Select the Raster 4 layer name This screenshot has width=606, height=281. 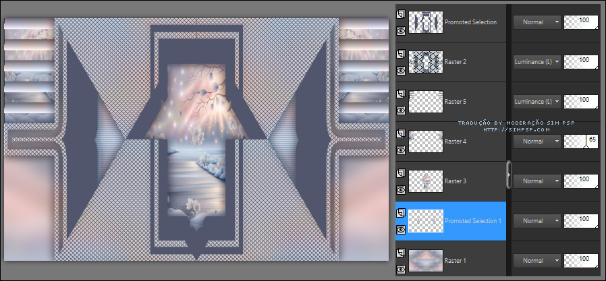[x=456, y=142]
